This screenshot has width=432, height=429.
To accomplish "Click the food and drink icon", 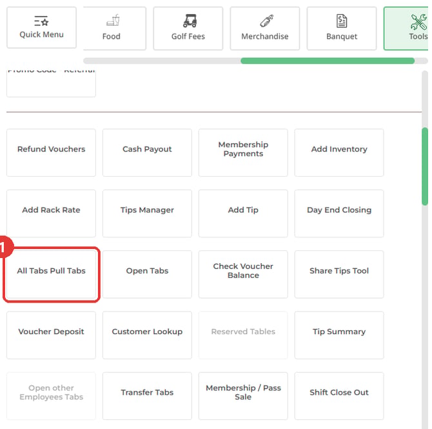I will (x=113, y=20).
